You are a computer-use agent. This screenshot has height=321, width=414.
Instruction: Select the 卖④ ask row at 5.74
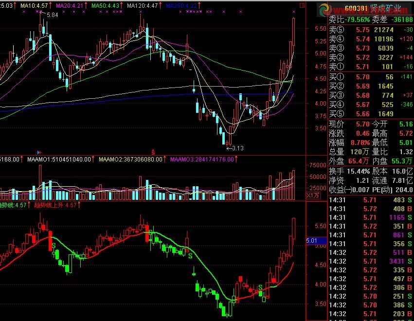tap(371, 39)
